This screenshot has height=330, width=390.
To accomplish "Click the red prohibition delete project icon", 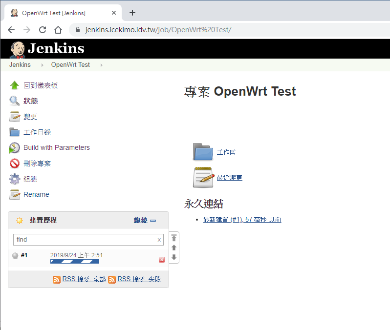I will click(15, 163).
